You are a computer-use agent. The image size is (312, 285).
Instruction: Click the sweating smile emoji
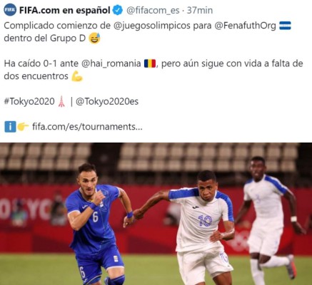point(94,38)
